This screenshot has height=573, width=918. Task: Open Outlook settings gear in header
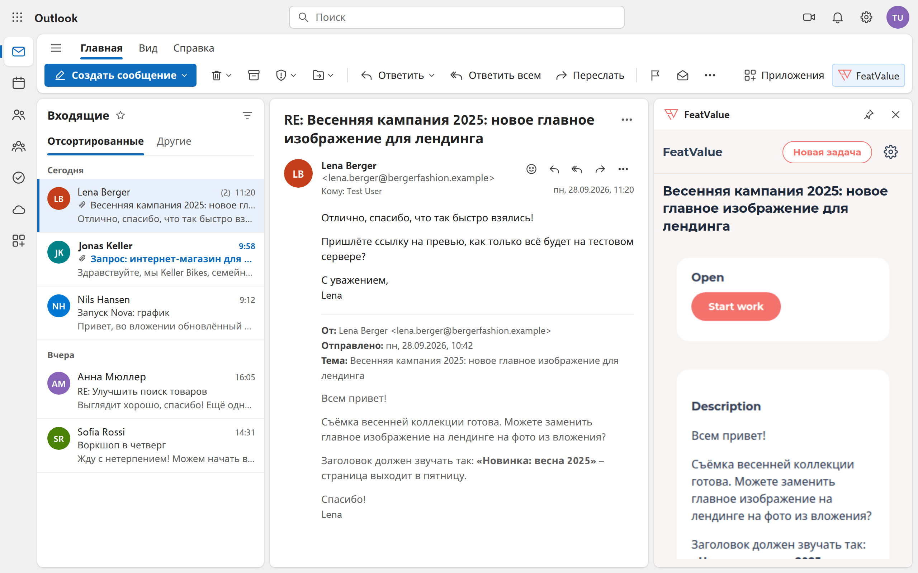tap(866, 18)
